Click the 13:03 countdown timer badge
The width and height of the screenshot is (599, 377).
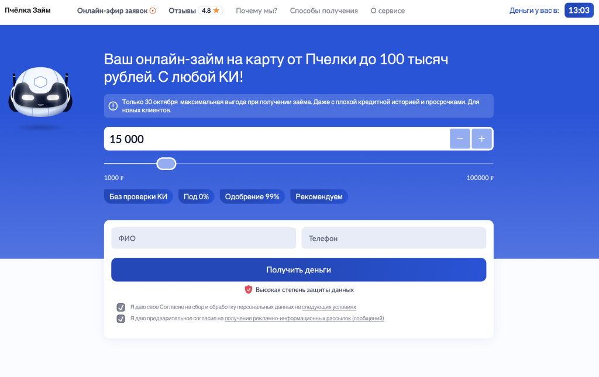click(x=579, y=10)
